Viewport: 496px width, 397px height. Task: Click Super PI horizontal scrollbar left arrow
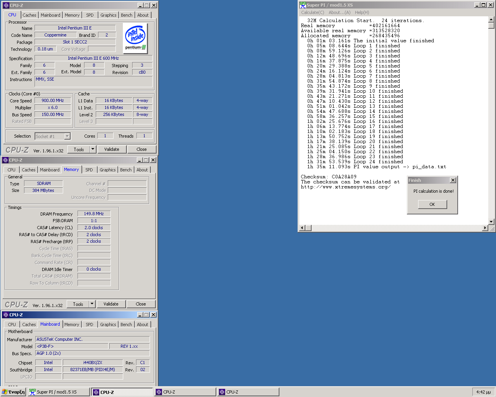point(302,228)
